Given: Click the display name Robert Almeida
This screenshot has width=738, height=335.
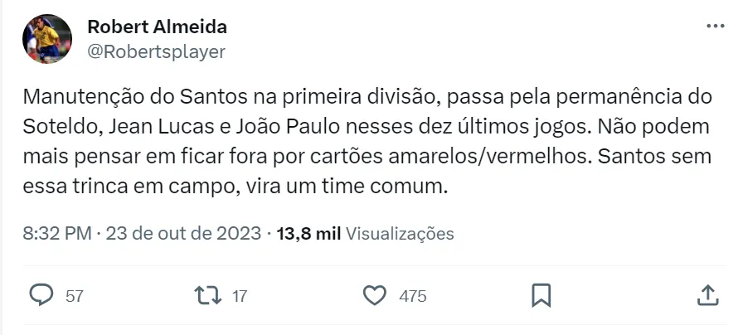Looking at the screenshot, I should tap(157, 27).
